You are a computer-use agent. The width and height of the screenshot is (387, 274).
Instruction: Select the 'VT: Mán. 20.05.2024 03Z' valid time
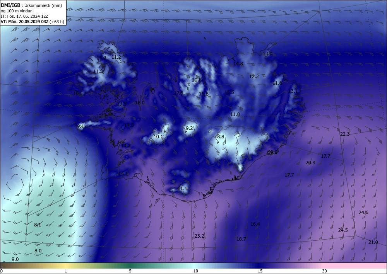pos(25,22)
